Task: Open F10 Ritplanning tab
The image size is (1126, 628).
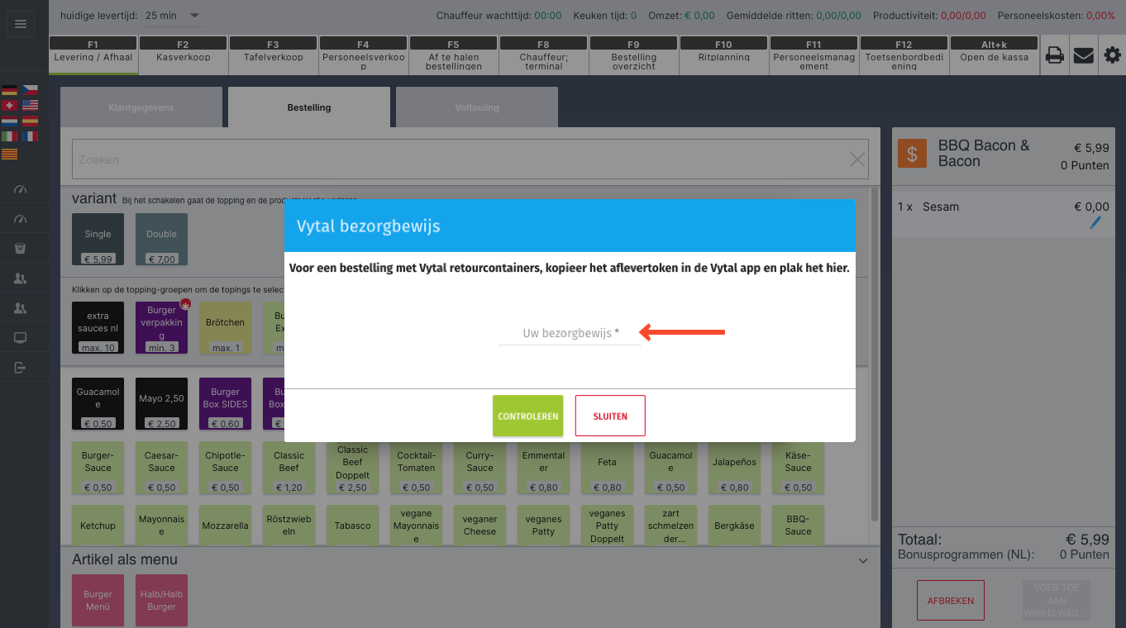Action: tap(723, 55)
